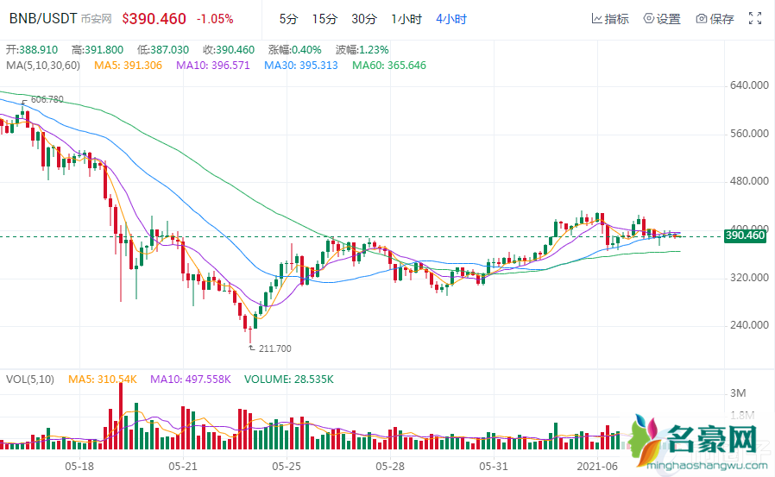Image resolution: width=775 pixels, height=477 pixels.
Task: Click the 211.700 low price marker
Action: tap(274, 348)
